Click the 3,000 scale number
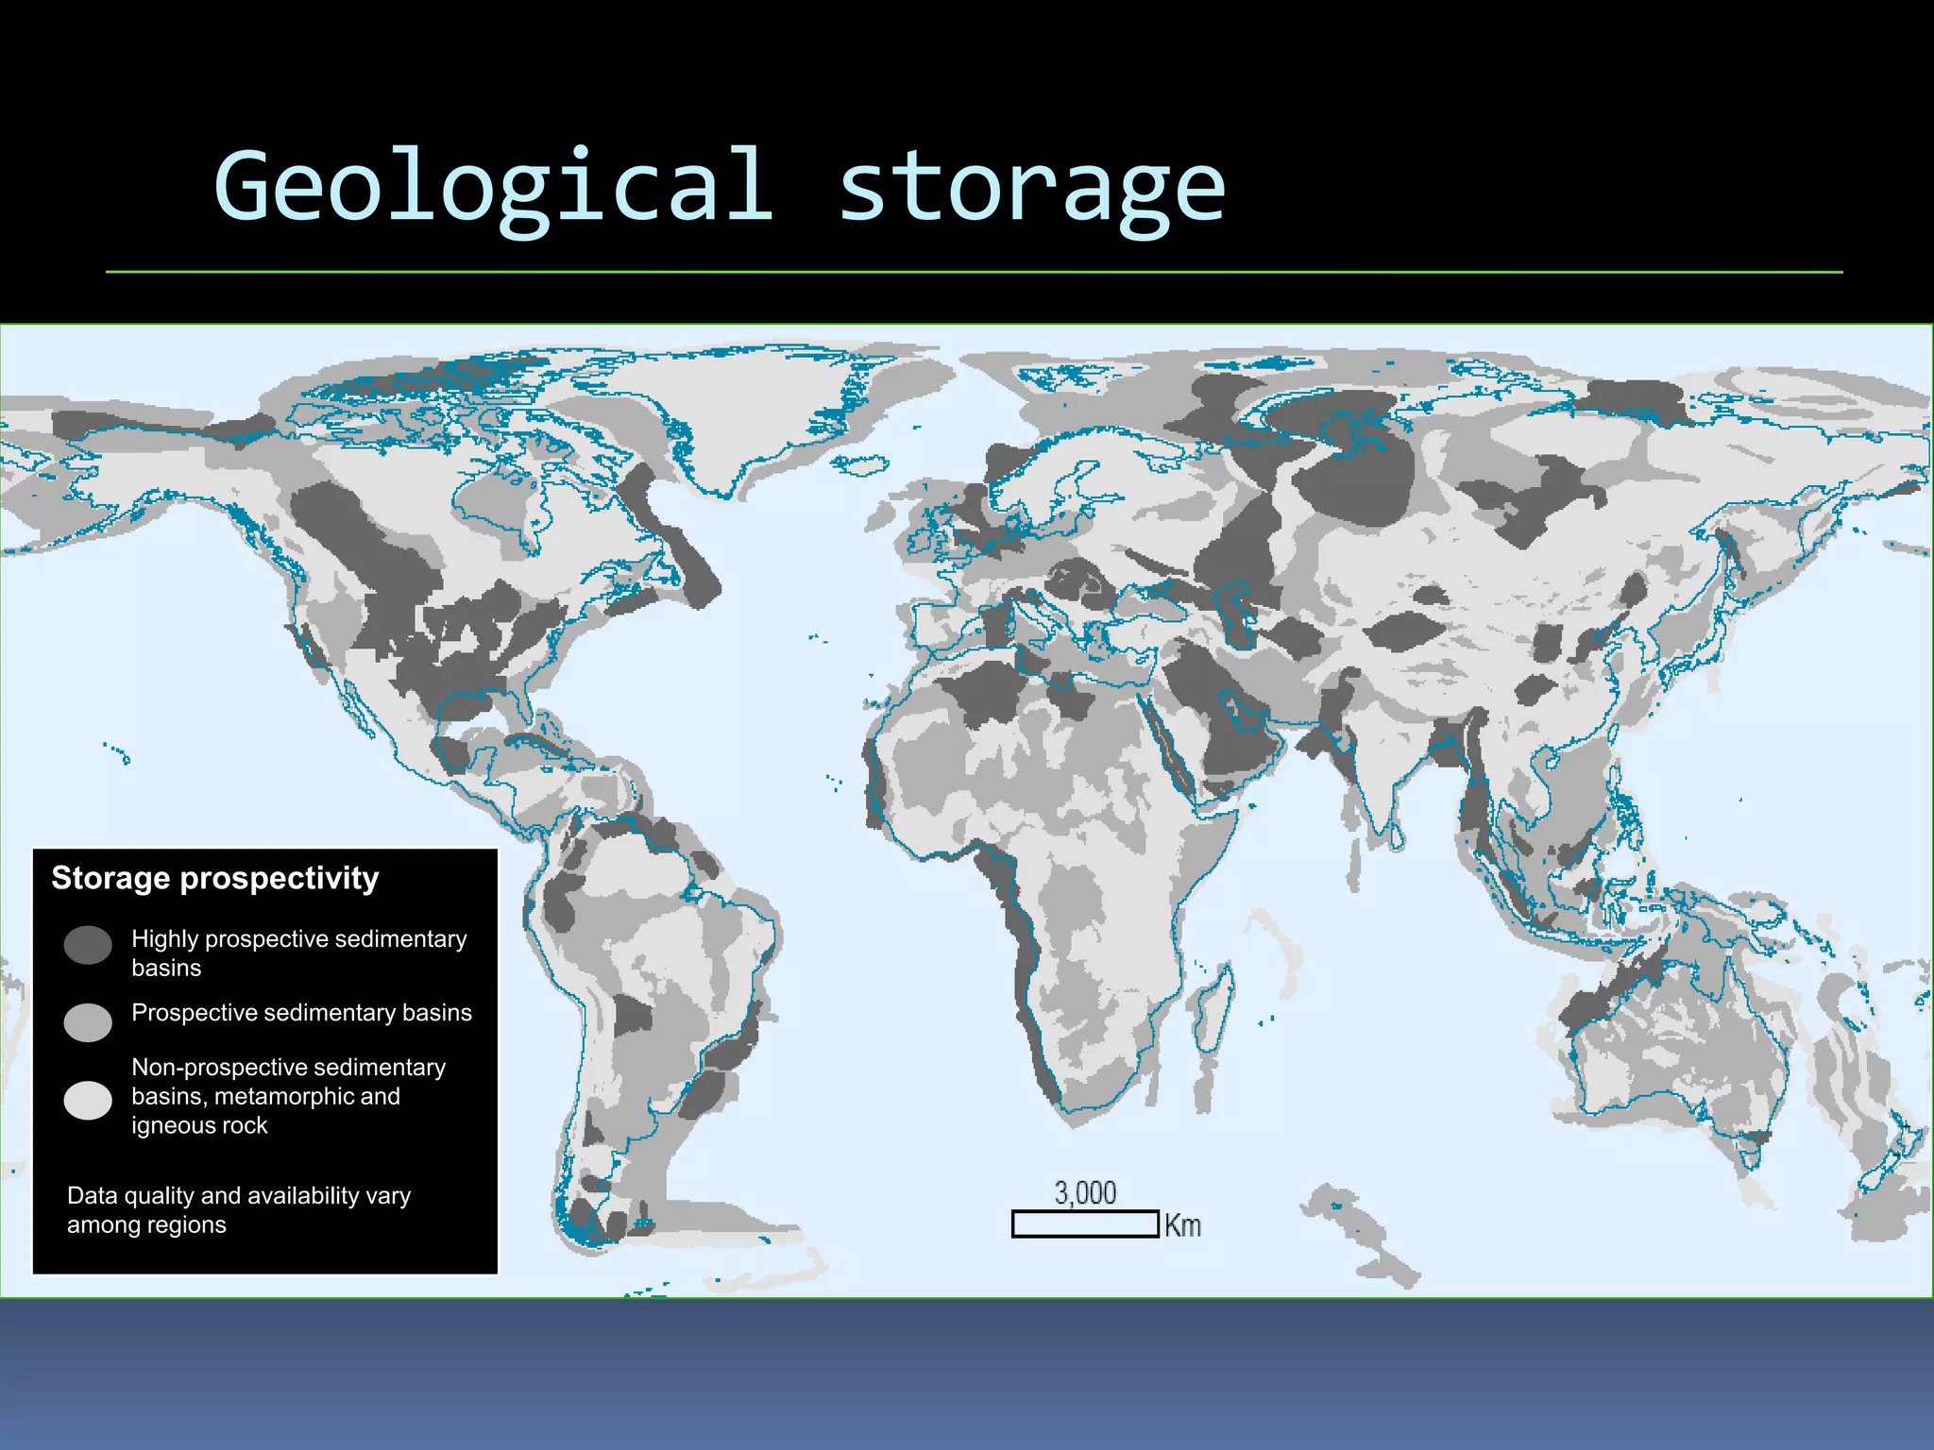 point(1085,1193)
